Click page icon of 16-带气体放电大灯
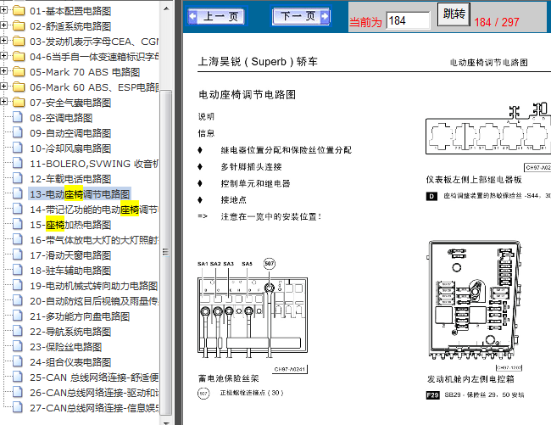 pos(18,239)
